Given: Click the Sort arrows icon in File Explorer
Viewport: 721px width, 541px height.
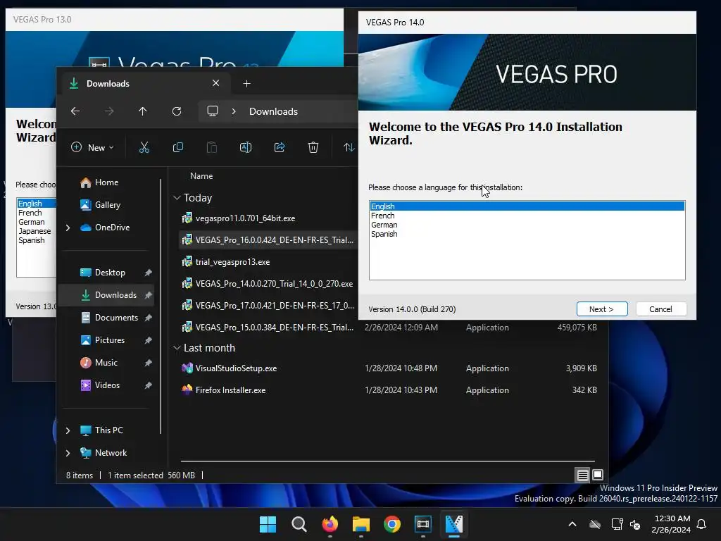Looking at the screenshot, I should coord(349,147).
